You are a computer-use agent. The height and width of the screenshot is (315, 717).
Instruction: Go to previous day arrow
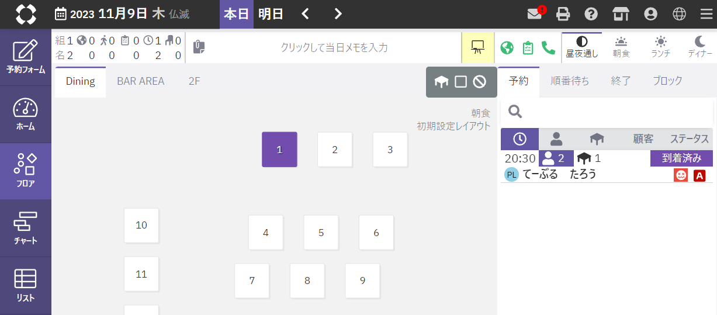[305, 14]
